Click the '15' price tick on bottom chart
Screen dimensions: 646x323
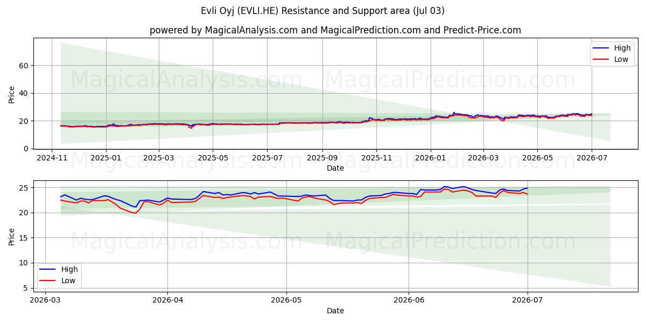pos(25,238)
